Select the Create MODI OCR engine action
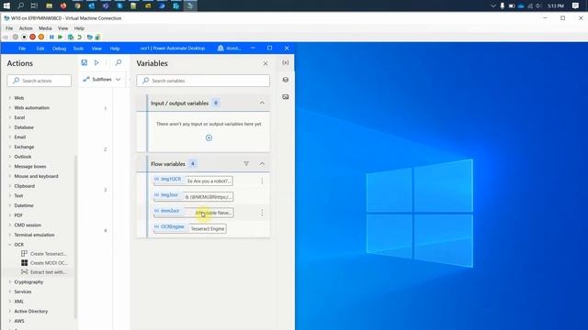Viewport: 588px width, 330px height. pyautogui.click(x=44, y=263)
